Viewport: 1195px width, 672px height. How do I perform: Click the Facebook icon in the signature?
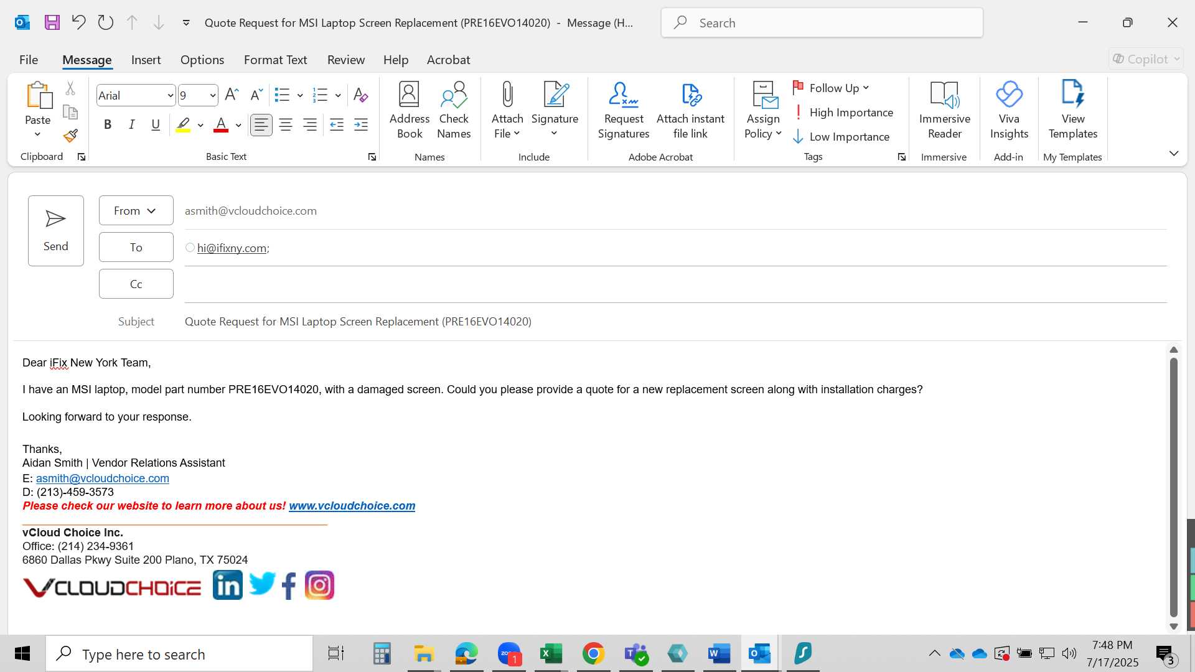pos(289,586)
